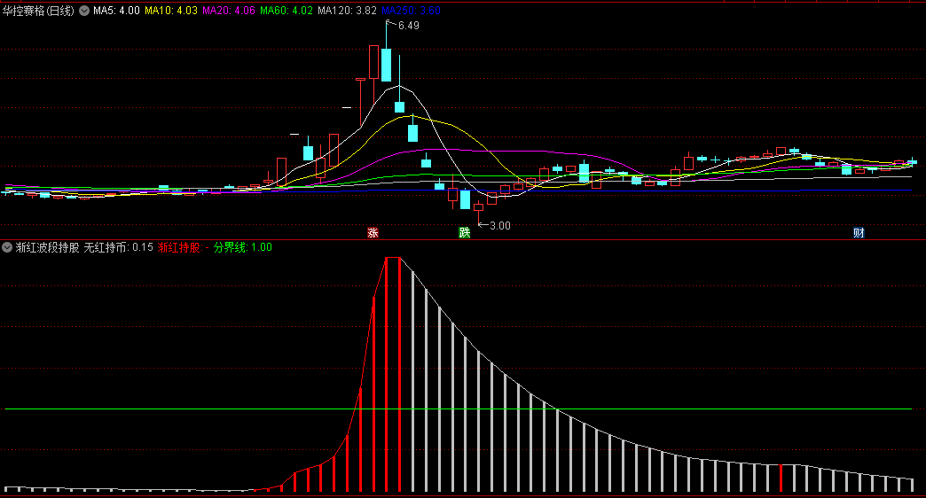926x498 pixels.
Task: Open the main chart dropdown beside 华控赛格(日线)
Action: [x=84, y=11]
